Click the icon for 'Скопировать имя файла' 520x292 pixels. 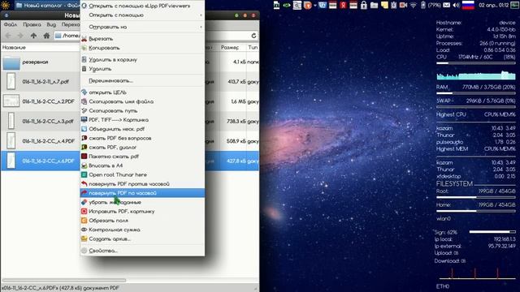pyautogui.click(x=84, y=101)
